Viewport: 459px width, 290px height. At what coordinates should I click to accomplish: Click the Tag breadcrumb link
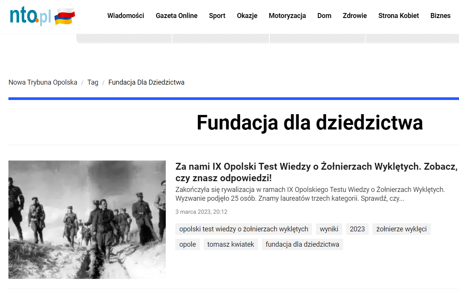pos(93,83)
